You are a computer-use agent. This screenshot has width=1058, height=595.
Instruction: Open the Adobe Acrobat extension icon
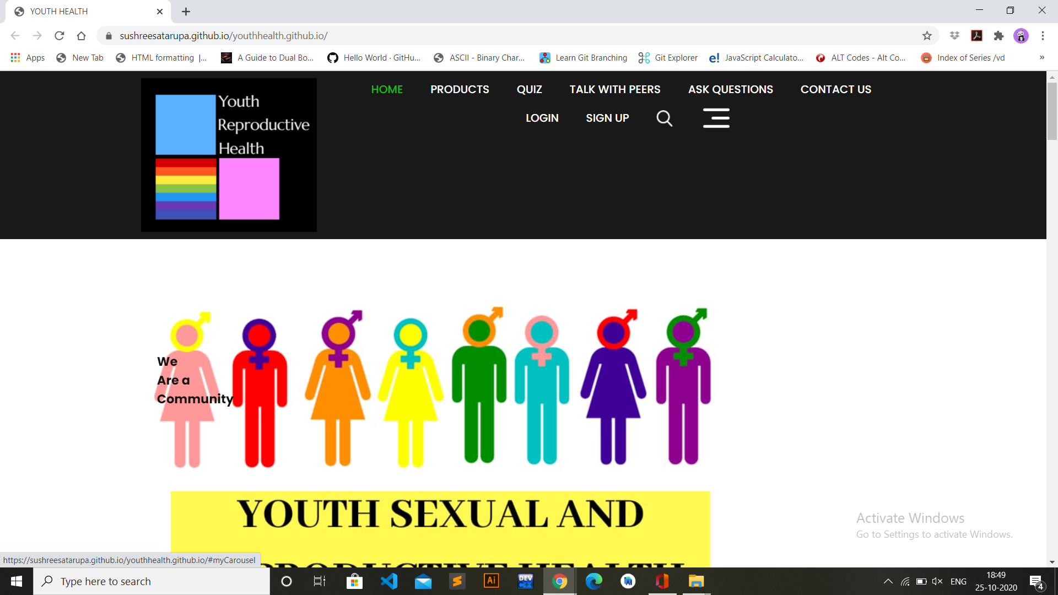click(x=977, y=35)
